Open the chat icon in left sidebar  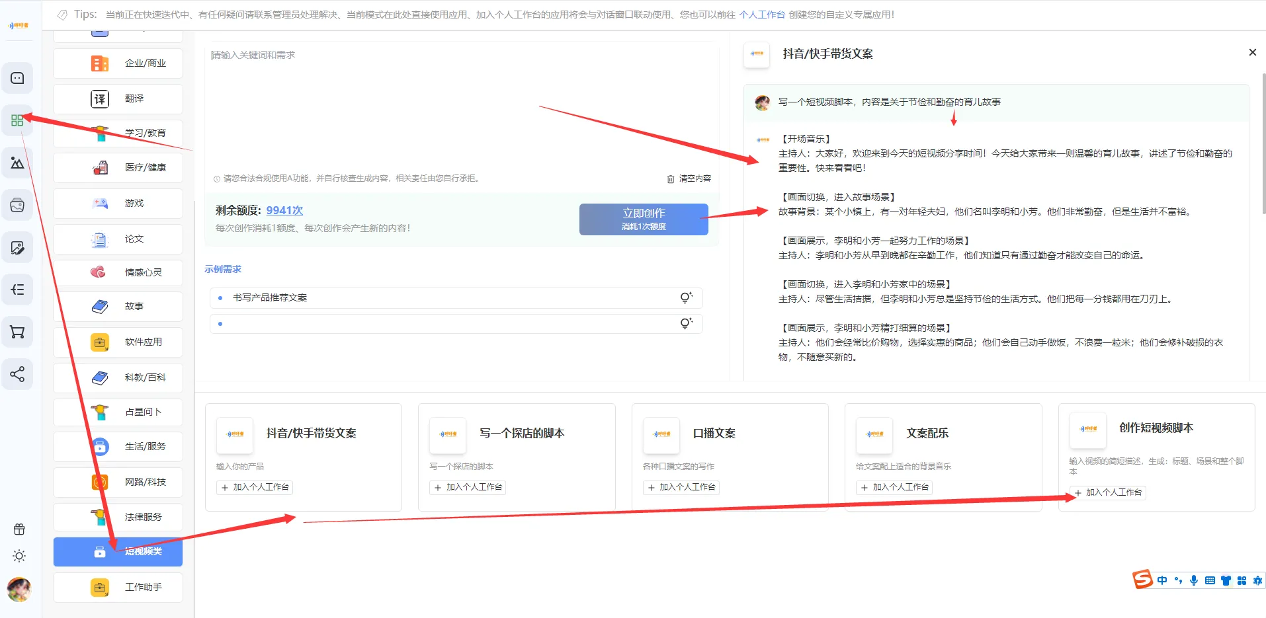point(18,78)
